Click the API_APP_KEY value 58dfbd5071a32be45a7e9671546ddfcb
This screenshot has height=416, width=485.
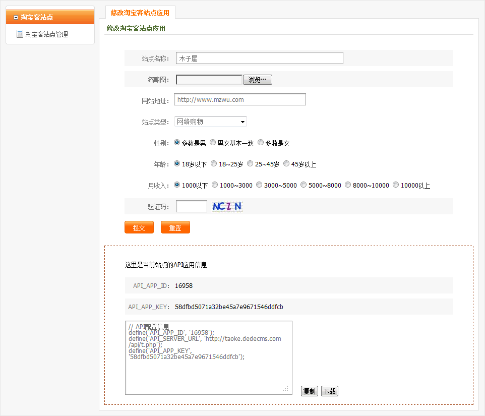click(x=229, y=307)
